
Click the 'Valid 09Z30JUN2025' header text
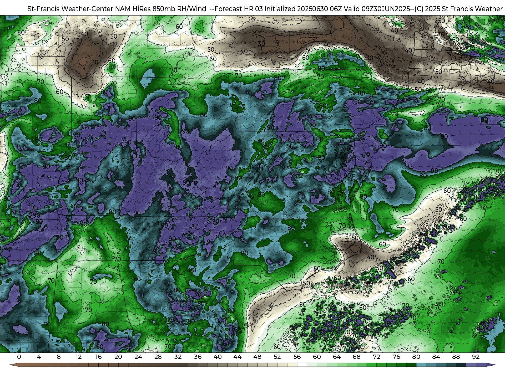point(377,9)
